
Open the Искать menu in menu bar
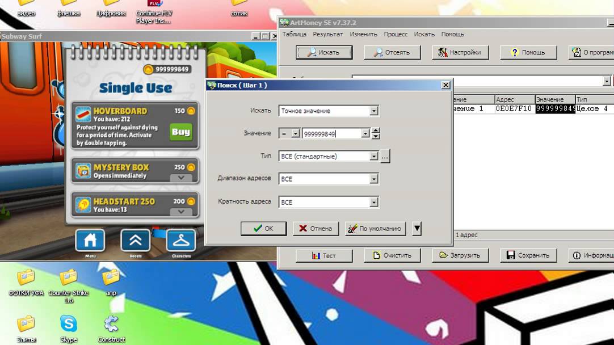(x=424, y=34)
